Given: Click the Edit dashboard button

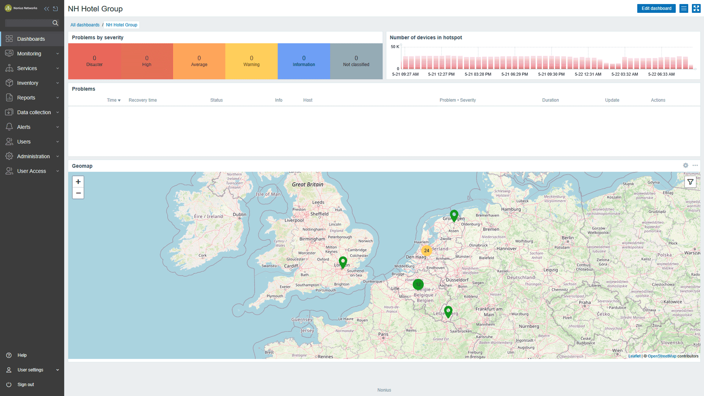Looking at the screenshot, I should tap(656, 8).
